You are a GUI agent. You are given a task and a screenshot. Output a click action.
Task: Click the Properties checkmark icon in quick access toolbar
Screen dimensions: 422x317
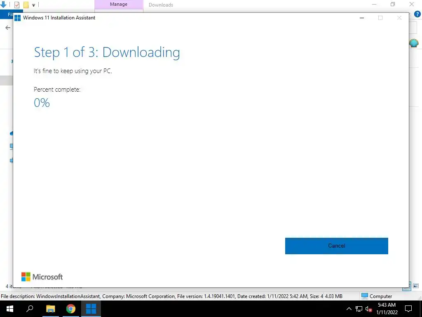point(16,5)
